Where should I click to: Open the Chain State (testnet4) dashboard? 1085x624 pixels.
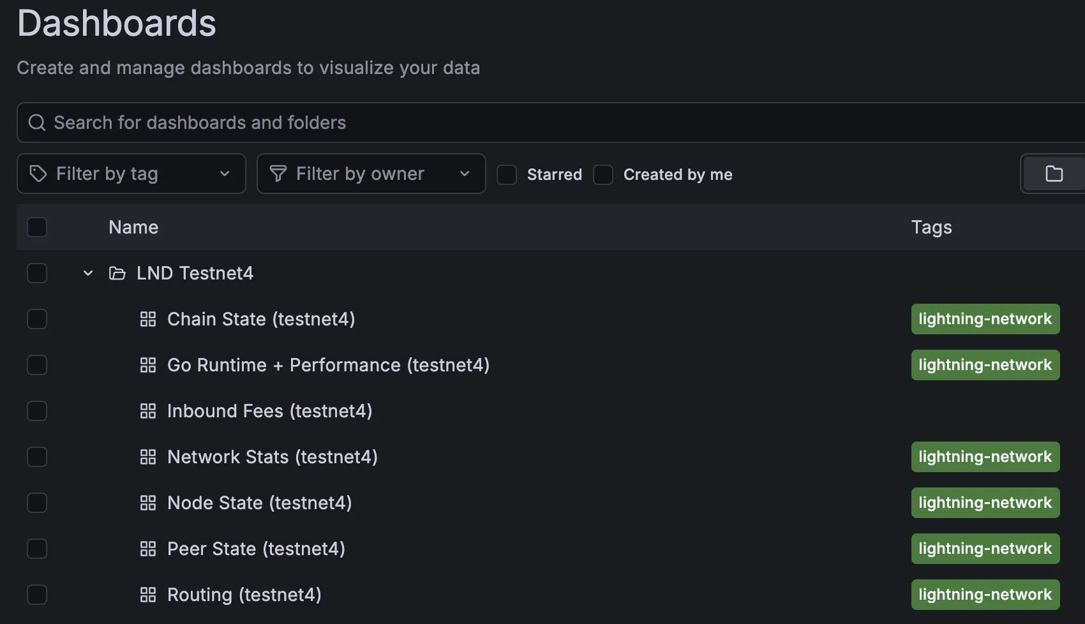click(x=261, y=319)
